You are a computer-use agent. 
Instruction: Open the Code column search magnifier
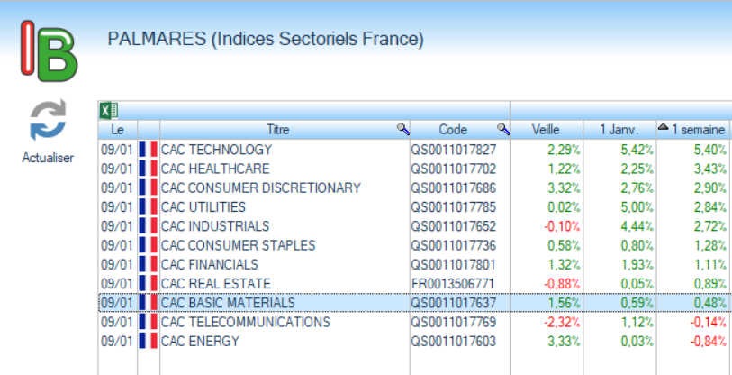pyautogui.click(x=503, y=130)
